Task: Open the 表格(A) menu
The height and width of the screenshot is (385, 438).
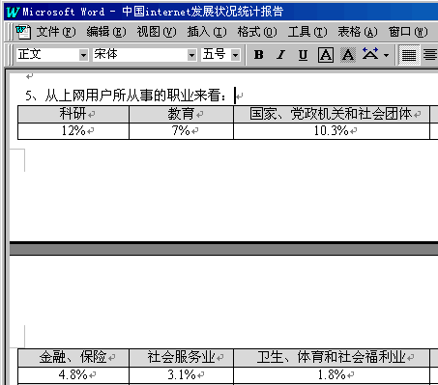Action: [358, 32]
